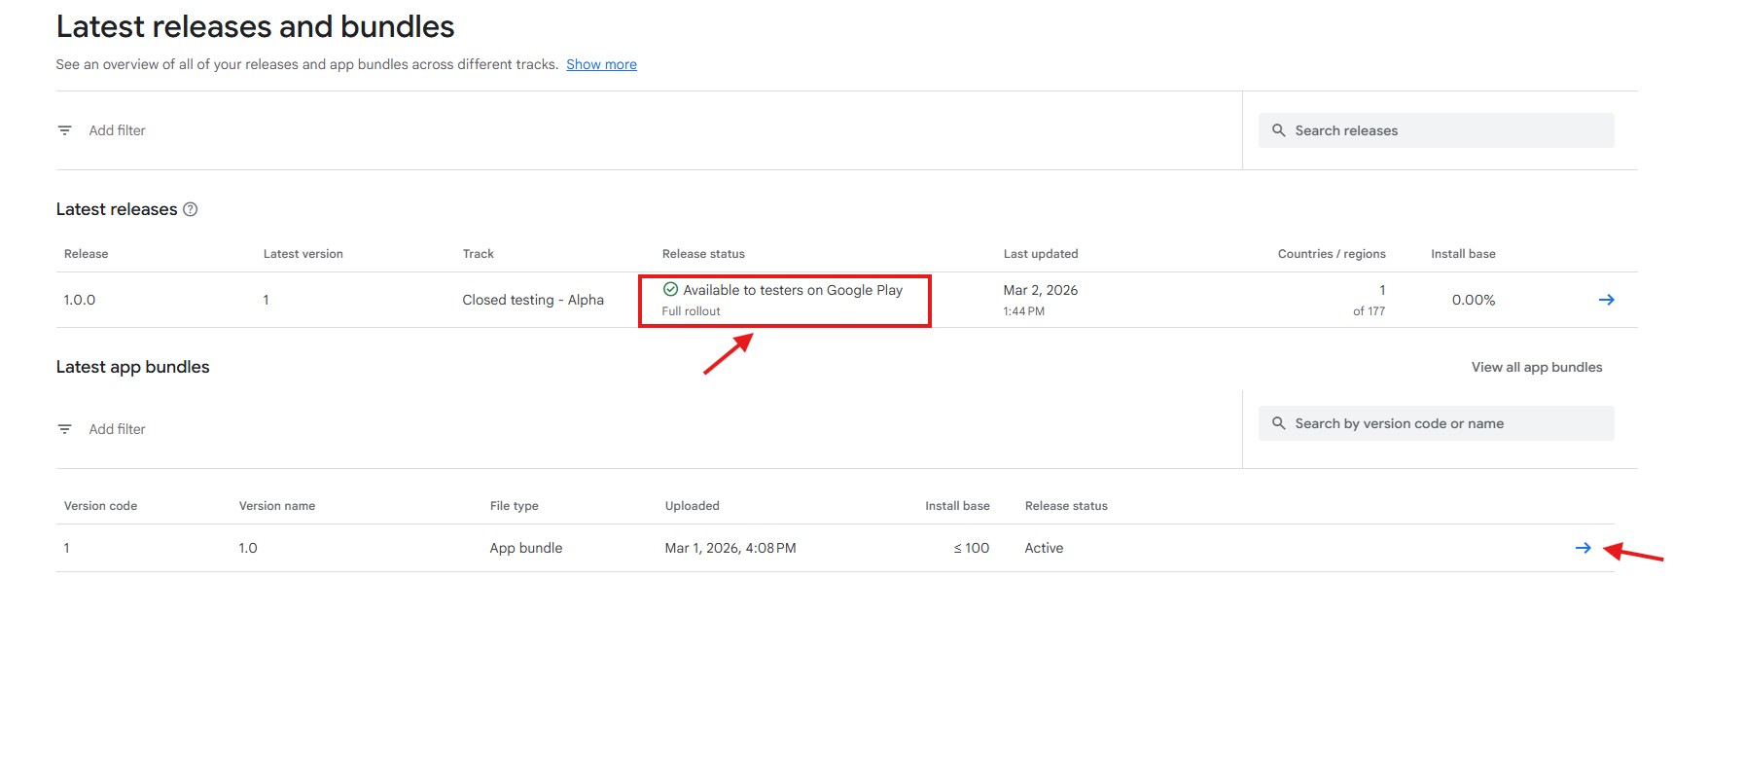The image size is (1744, 759).
Task: Click the 0.00% install base value
Action: coord(1473,300)
